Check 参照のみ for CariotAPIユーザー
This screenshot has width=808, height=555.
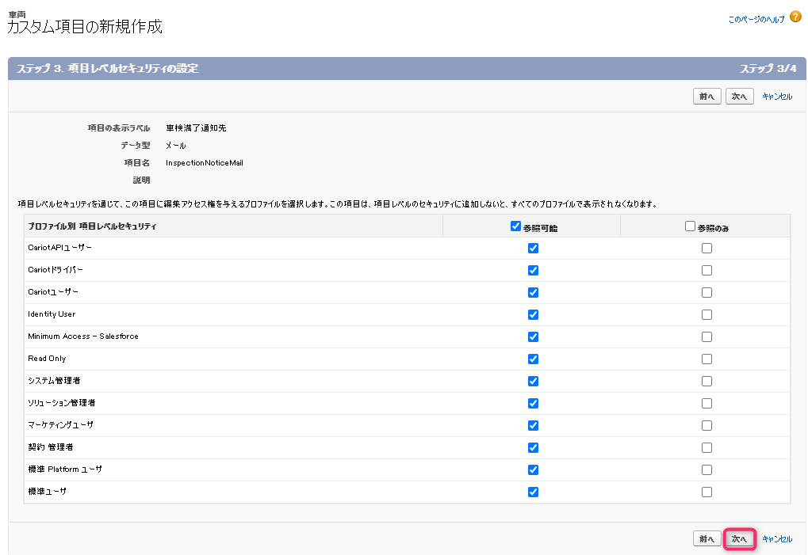point(707,248)
